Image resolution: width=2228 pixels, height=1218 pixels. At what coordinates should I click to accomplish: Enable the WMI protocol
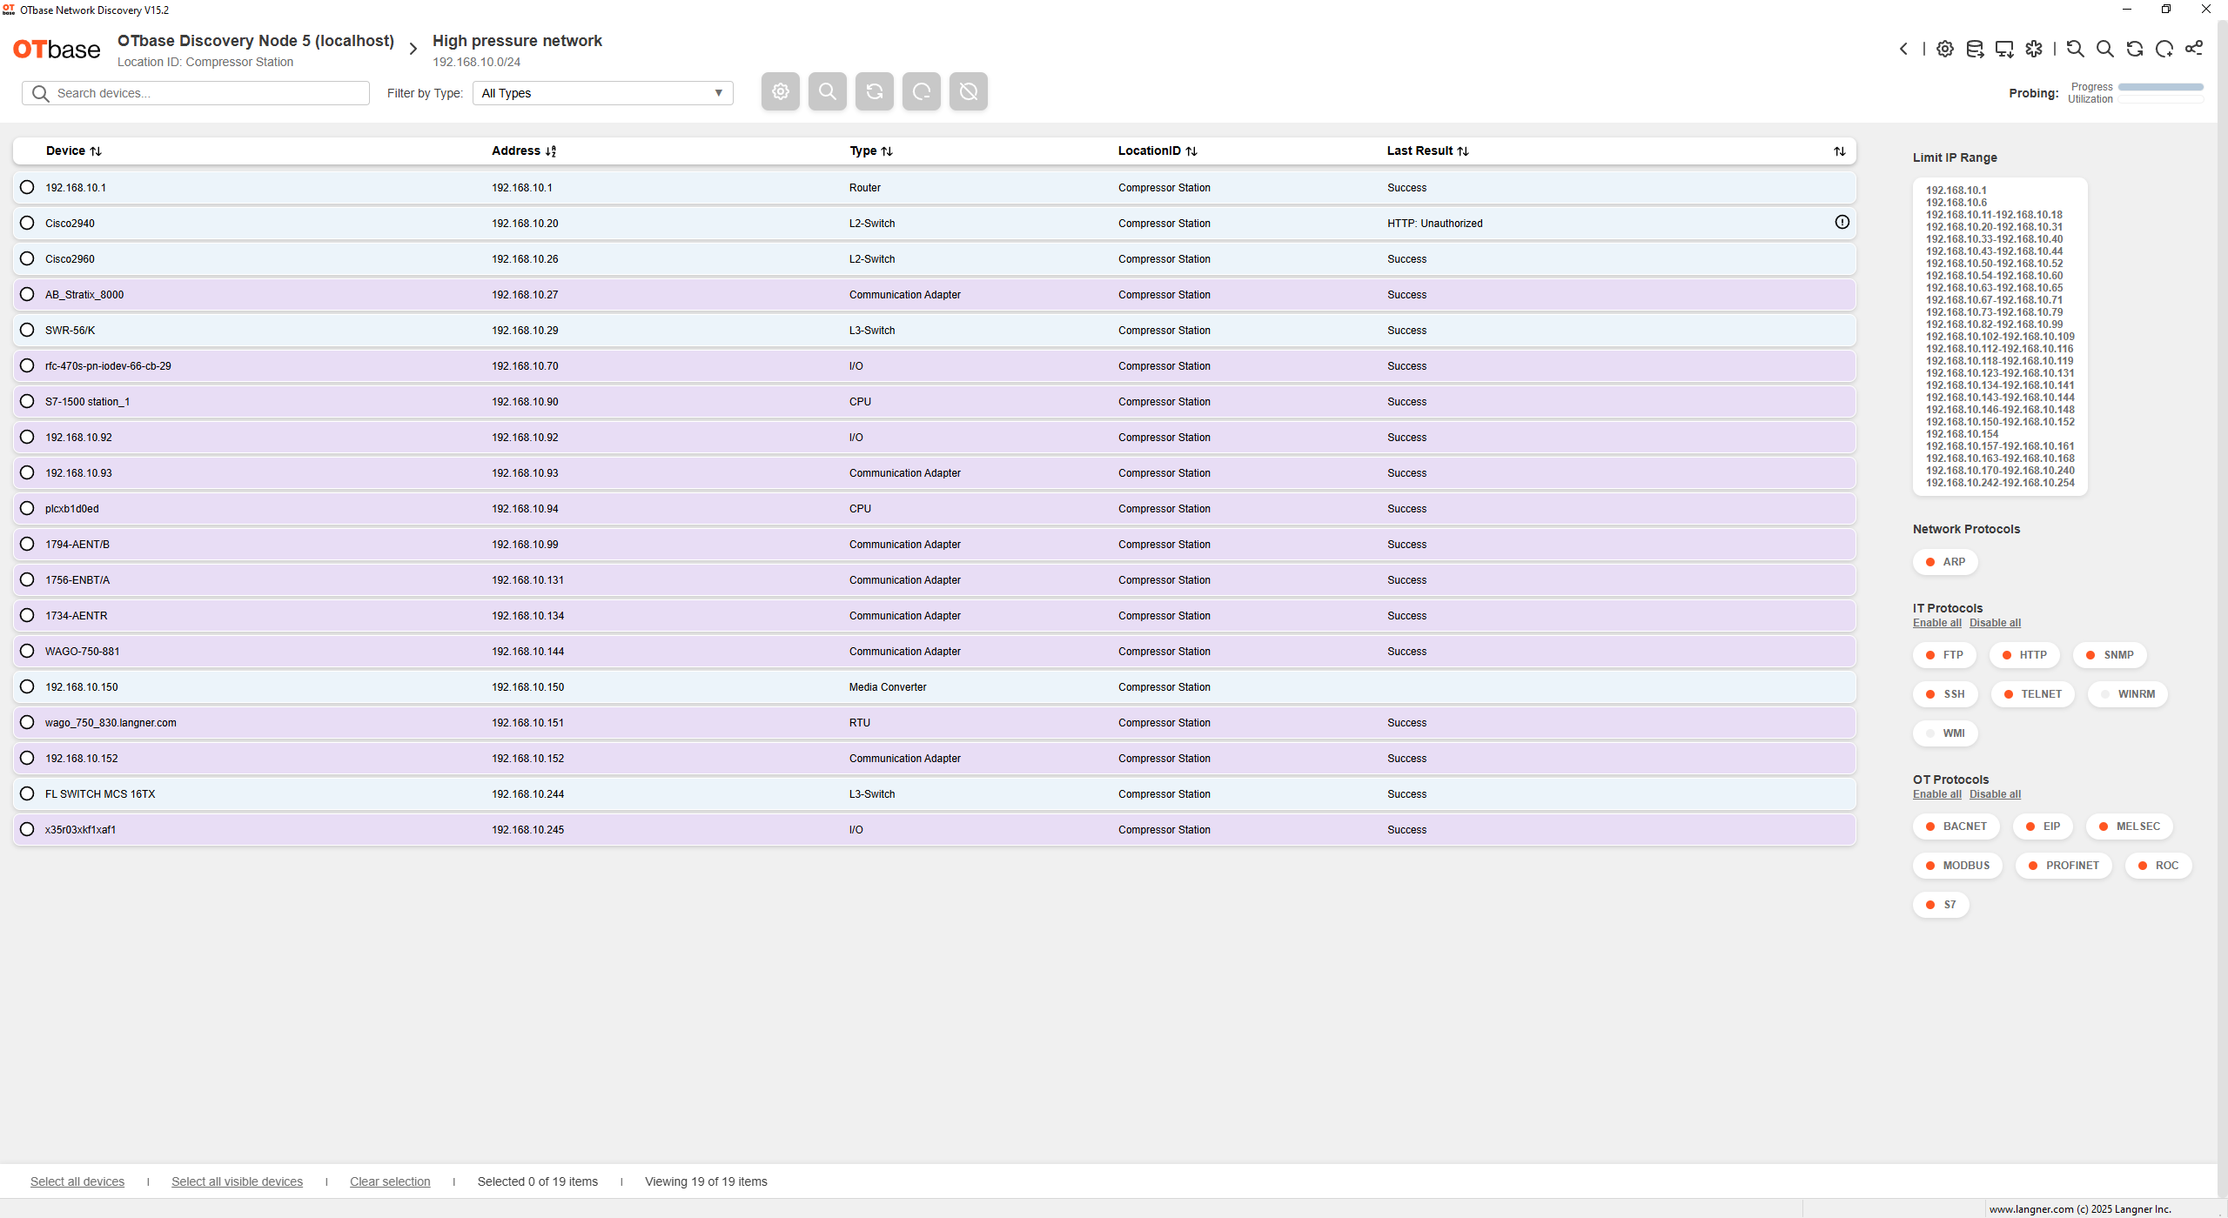[1945, 733]
